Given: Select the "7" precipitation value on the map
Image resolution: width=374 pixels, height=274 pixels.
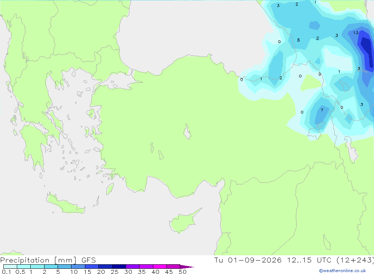Looking at the screenshot, I should [322, 110].
